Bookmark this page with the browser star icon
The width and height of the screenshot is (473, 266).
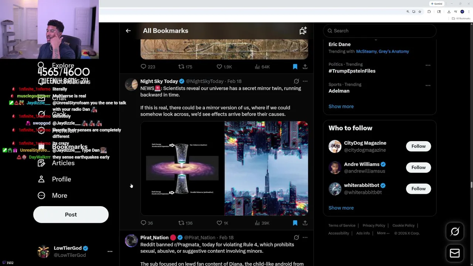(420, 12)
